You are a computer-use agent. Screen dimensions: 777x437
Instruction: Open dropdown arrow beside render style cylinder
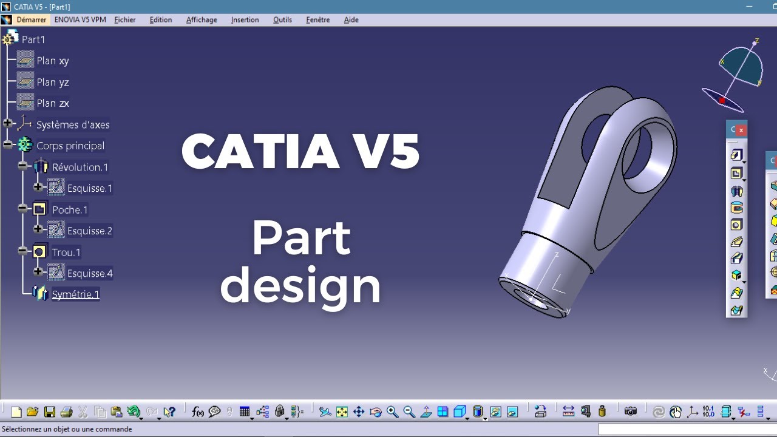pyautogui.click(x=486, y=418)
